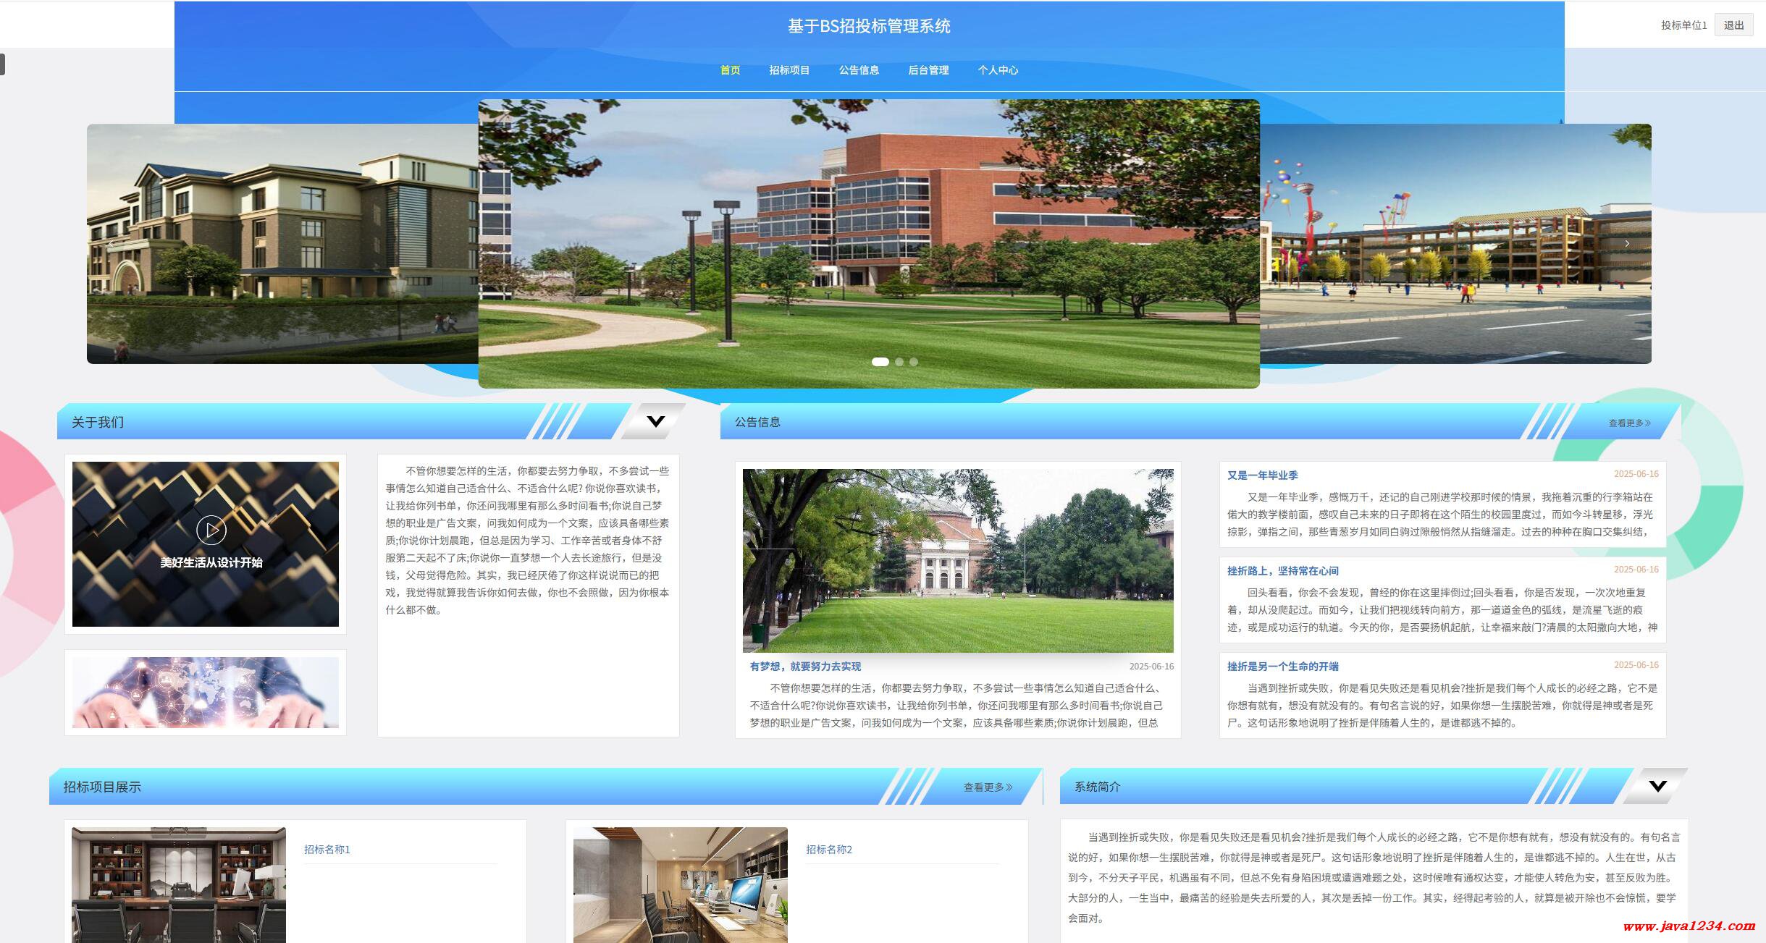Collapse the 关于我们 section chevron
The image size is (1766, 943).
655,421
